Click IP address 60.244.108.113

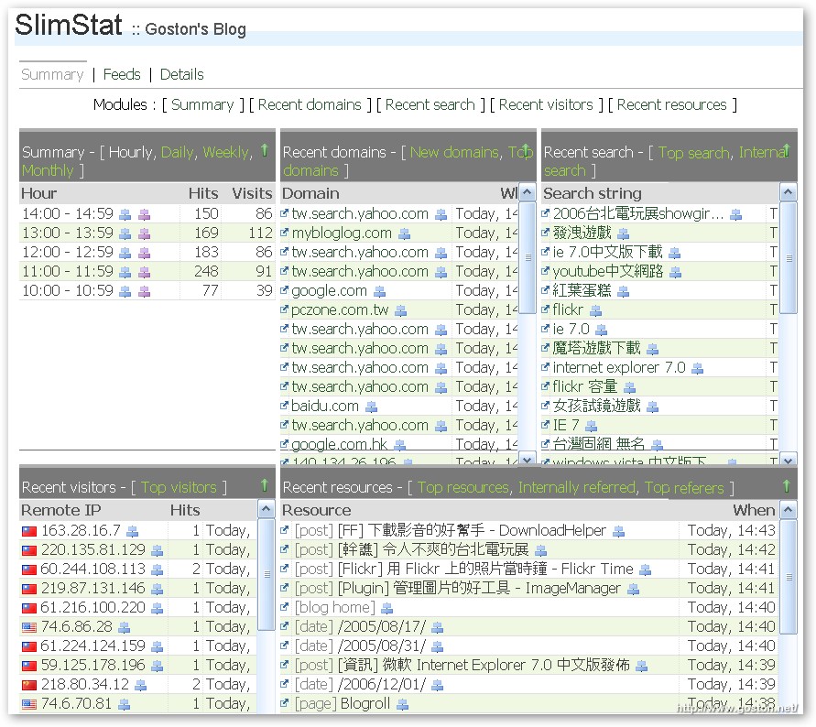click(x=93, y=569)
